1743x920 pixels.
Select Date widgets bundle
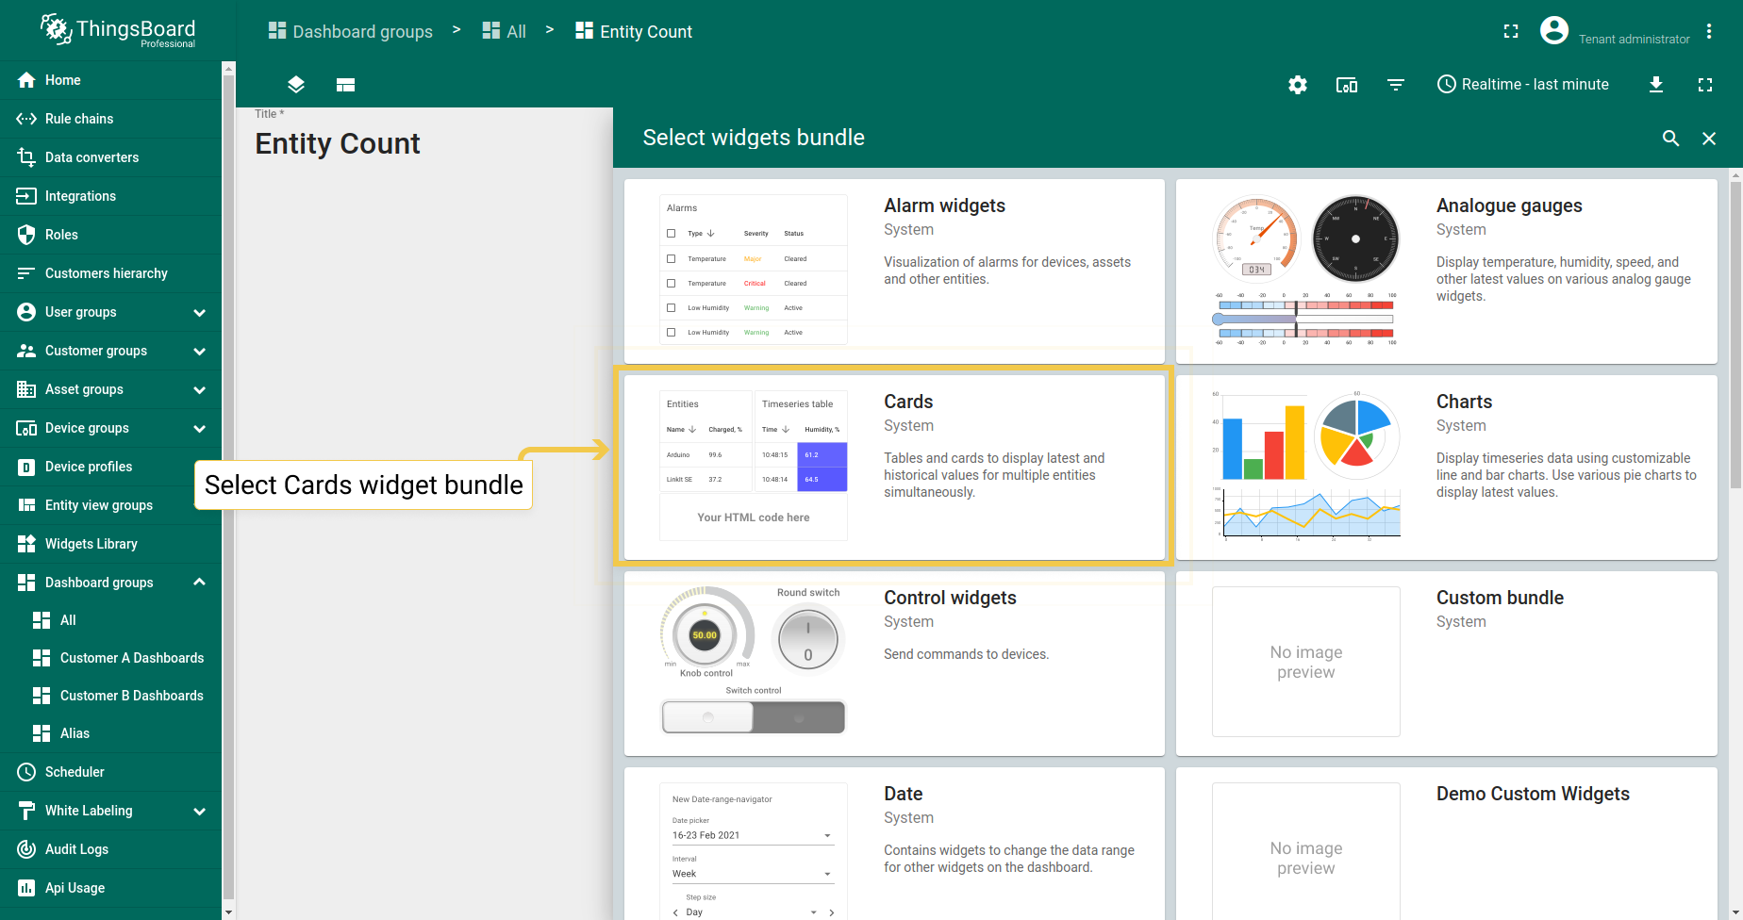tap(894, 844)
